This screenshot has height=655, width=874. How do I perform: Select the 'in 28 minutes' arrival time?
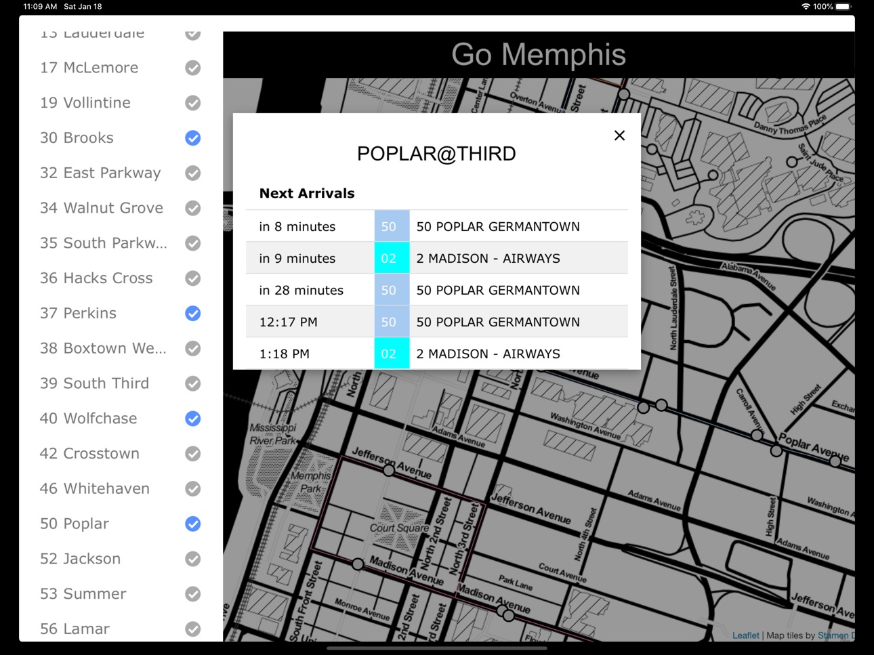point(301,291)
